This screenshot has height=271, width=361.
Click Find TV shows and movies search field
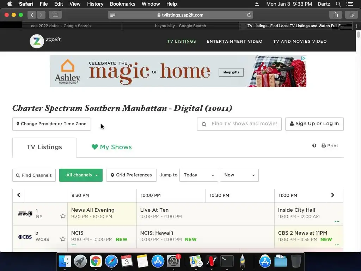[x=239, y=124]
